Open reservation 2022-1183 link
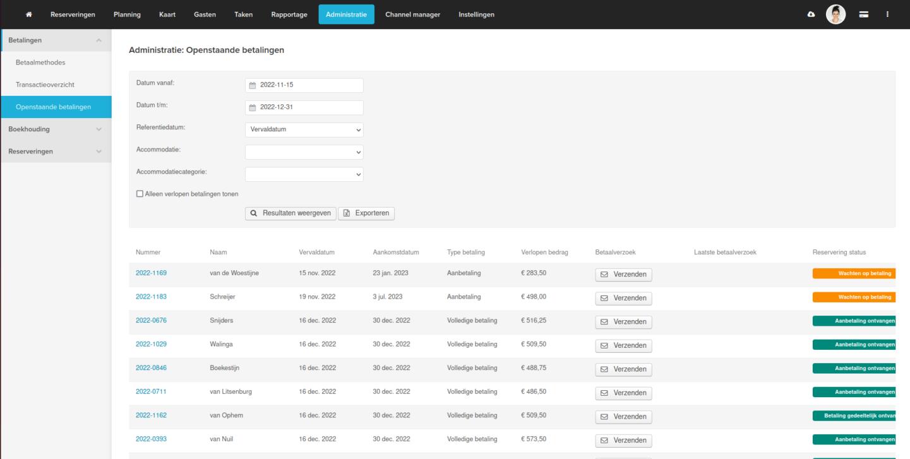 (151, 297)
